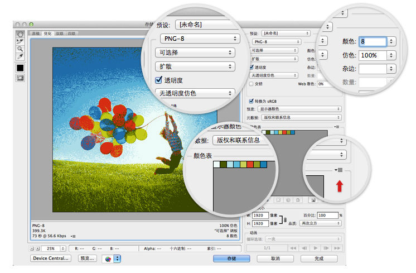The width and height of the screenshot is (416, 273).
Task: Select the Hand tool
Action: pos(20,33)
